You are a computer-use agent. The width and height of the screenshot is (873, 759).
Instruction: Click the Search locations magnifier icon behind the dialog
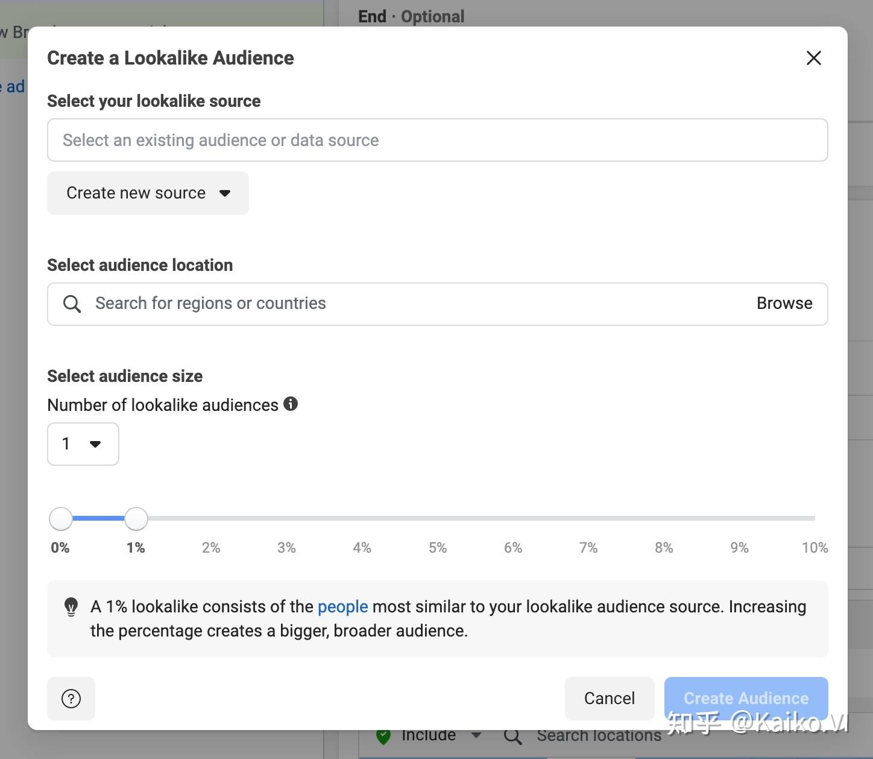[512, 736]
